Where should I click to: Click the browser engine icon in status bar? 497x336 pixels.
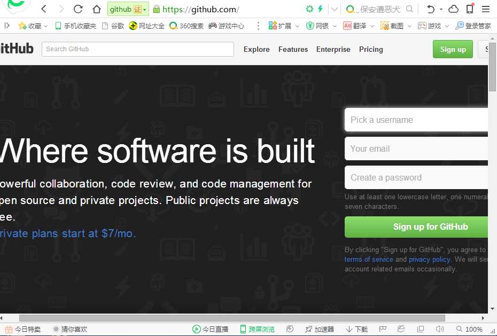401,330
